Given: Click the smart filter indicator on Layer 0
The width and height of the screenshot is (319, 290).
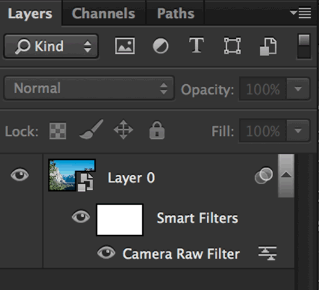Looking at the screenshot, I should tap(263, 175).
